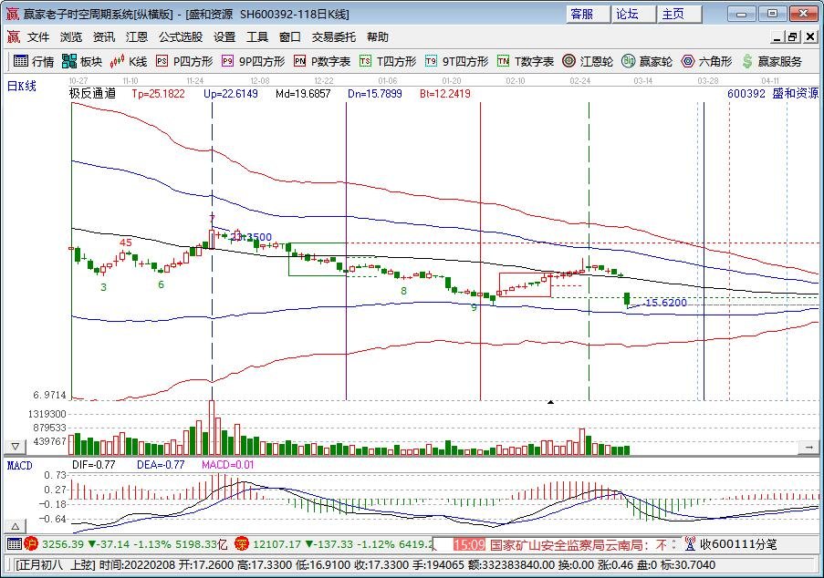Restore the inner chart window
824x578 pixels.
[x=792, y=36]
